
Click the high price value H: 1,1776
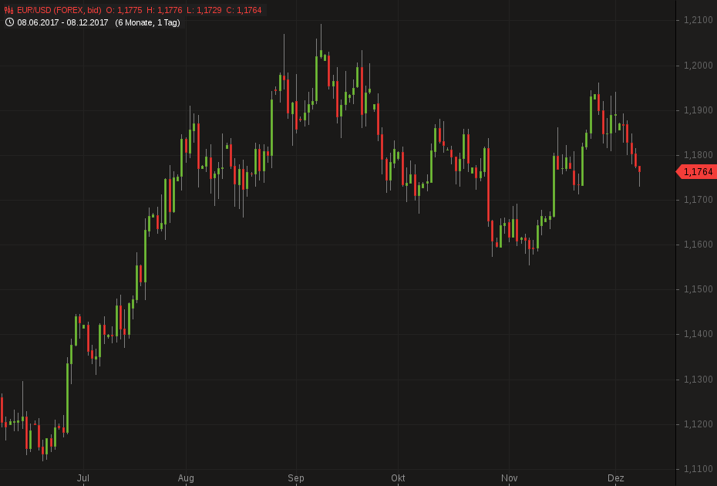167,10
